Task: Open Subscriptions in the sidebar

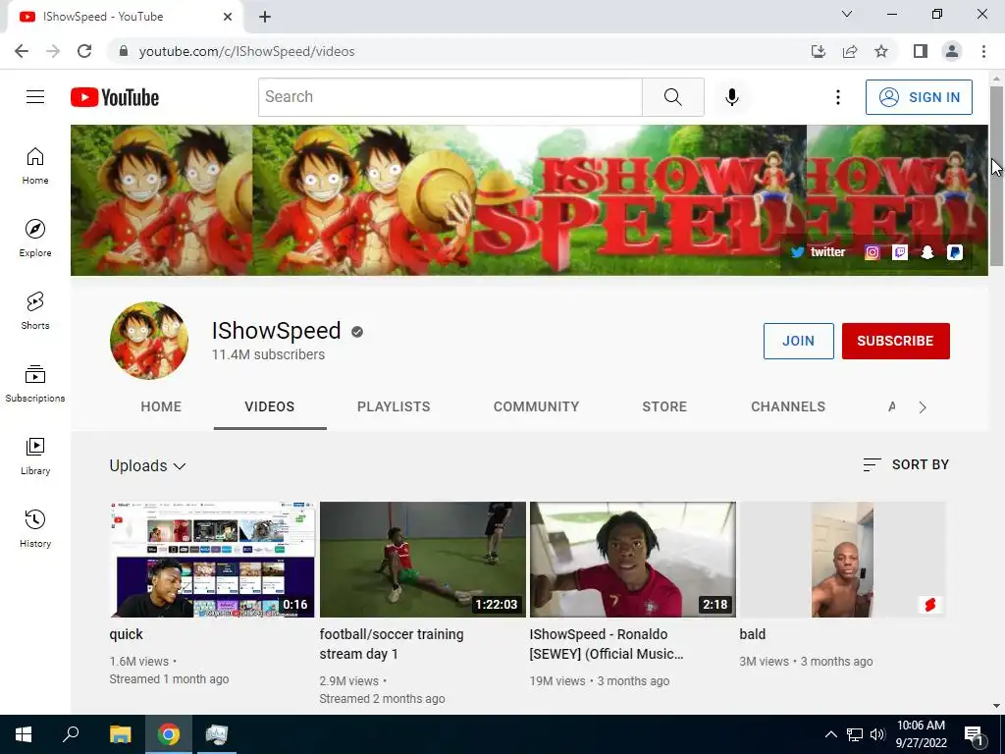Action: 35,383
